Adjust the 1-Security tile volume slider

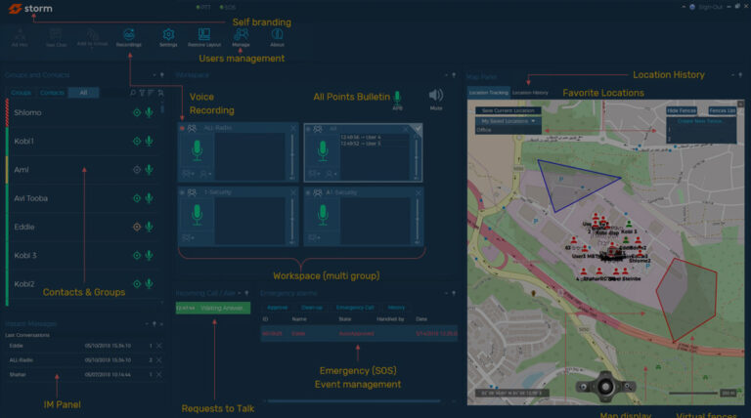point(292,221)
